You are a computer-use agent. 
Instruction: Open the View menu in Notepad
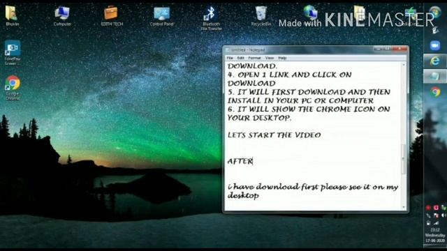270,58
